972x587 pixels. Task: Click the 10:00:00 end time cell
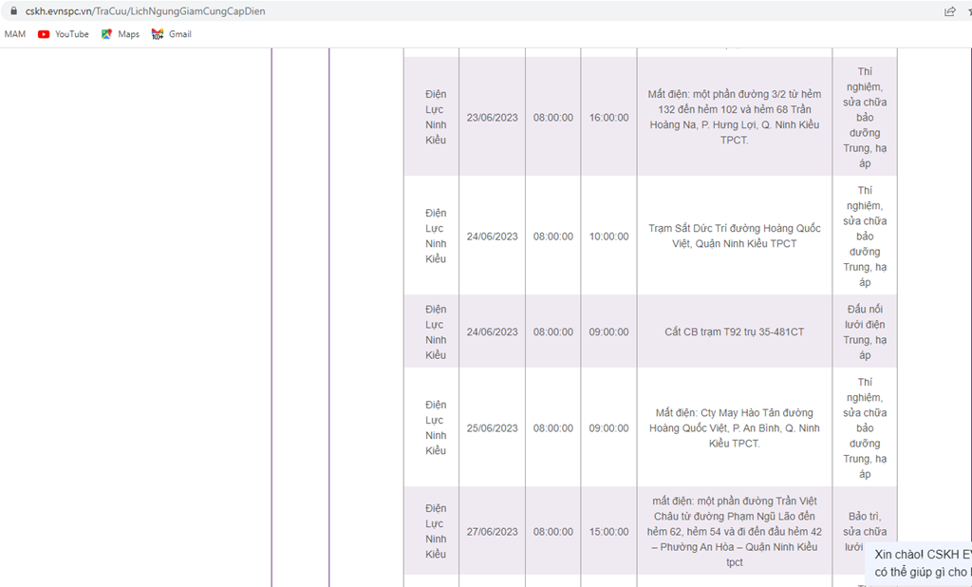608,237
